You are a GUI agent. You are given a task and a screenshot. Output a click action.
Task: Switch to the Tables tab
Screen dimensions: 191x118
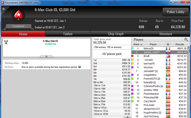68,34
